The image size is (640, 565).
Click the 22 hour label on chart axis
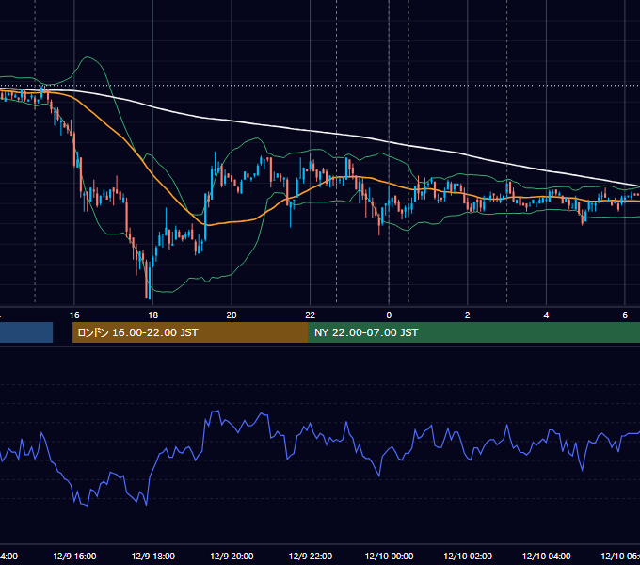[x=311, y=315]
